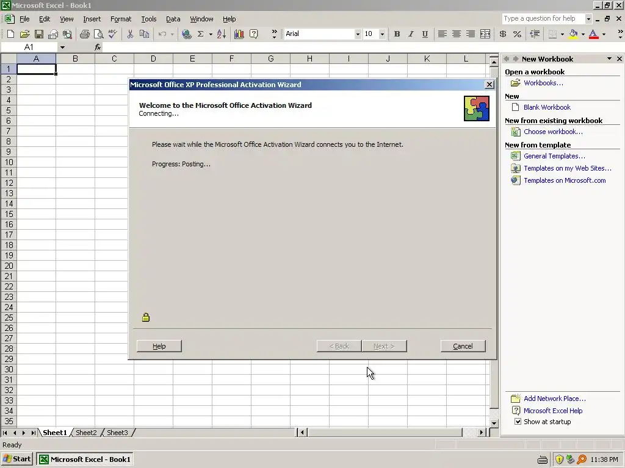
Task: Open the Font name dropdown
Action: click(358, 34)
